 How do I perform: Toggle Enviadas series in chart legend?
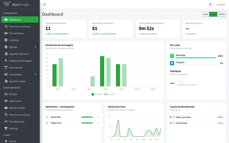(109, 94)
